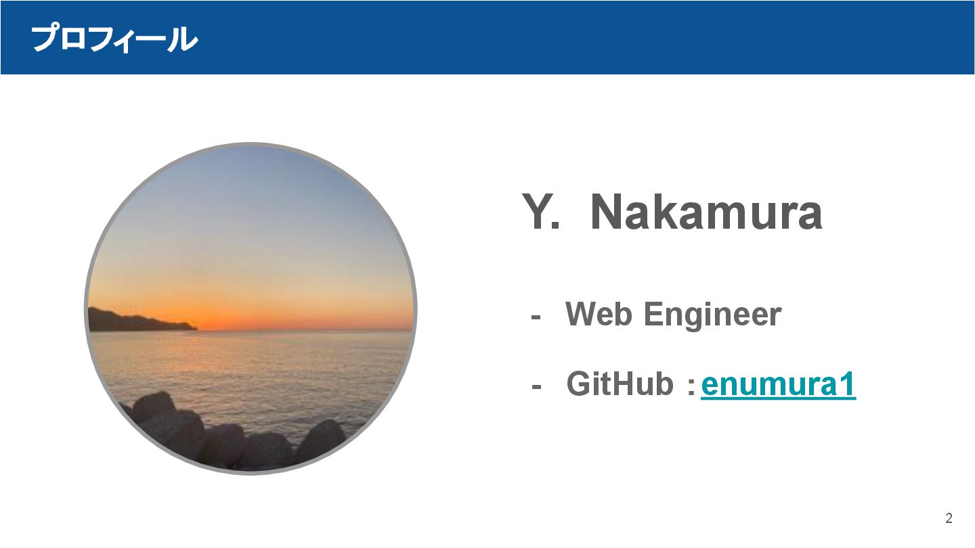Click the dash bullet before Web Engineer
Viewport: 975px width, 548px height.
click(x=537, y=315)
